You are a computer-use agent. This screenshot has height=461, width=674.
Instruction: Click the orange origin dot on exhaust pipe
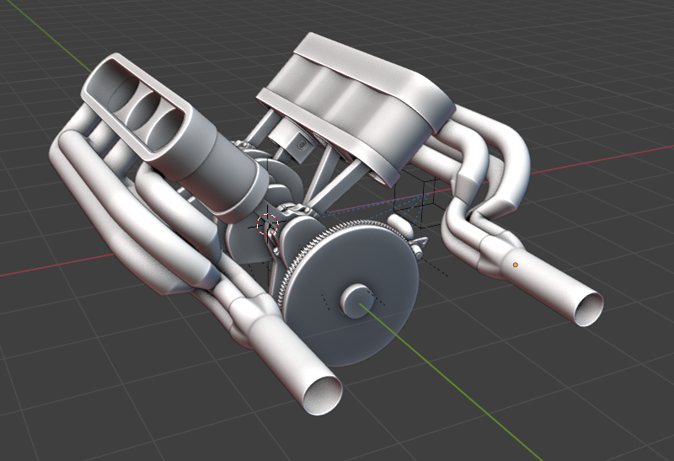(x=516, y=265)
